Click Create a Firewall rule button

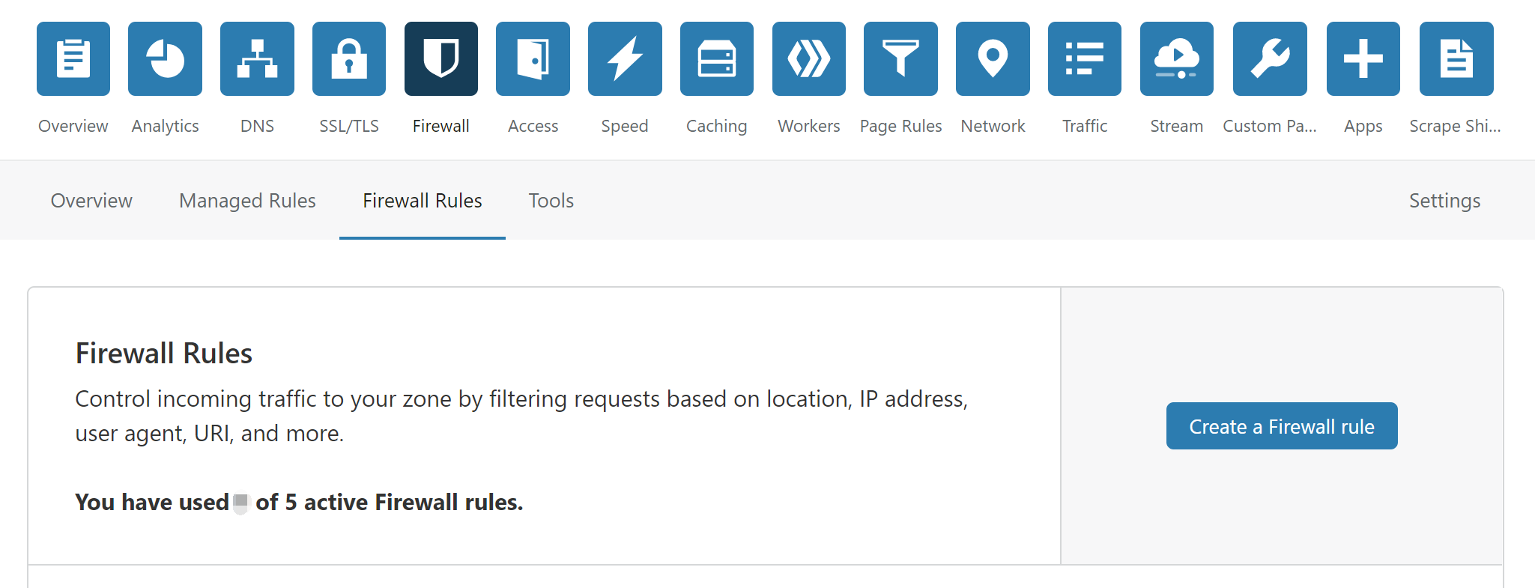point(1282,426)
